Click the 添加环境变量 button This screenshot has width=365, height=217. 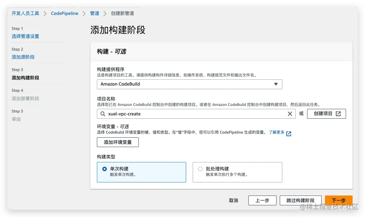coord(118,142)
